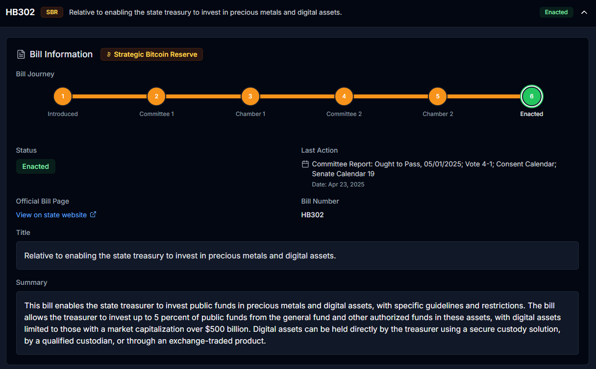Click the Enacted status pill under Status

click(x=36, y=166)
